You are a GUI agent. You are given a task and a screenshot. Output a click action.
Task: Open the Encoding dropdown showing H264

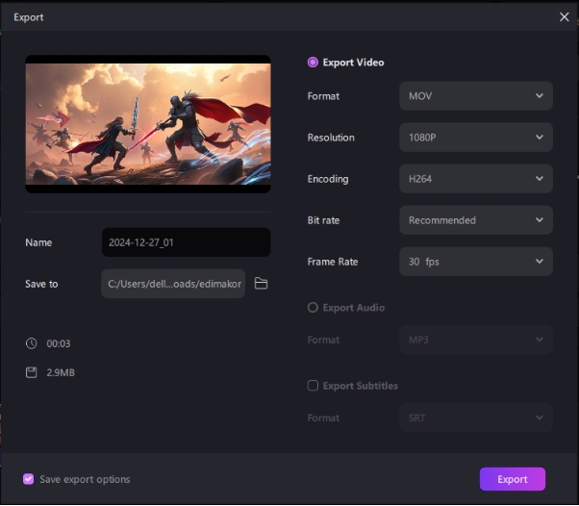point(475,179)
